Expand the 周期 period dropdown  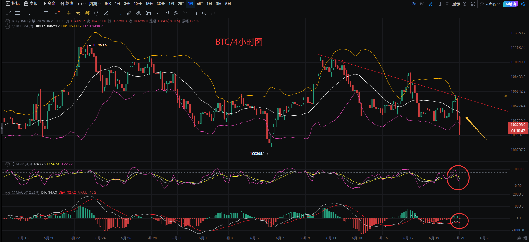95,4
